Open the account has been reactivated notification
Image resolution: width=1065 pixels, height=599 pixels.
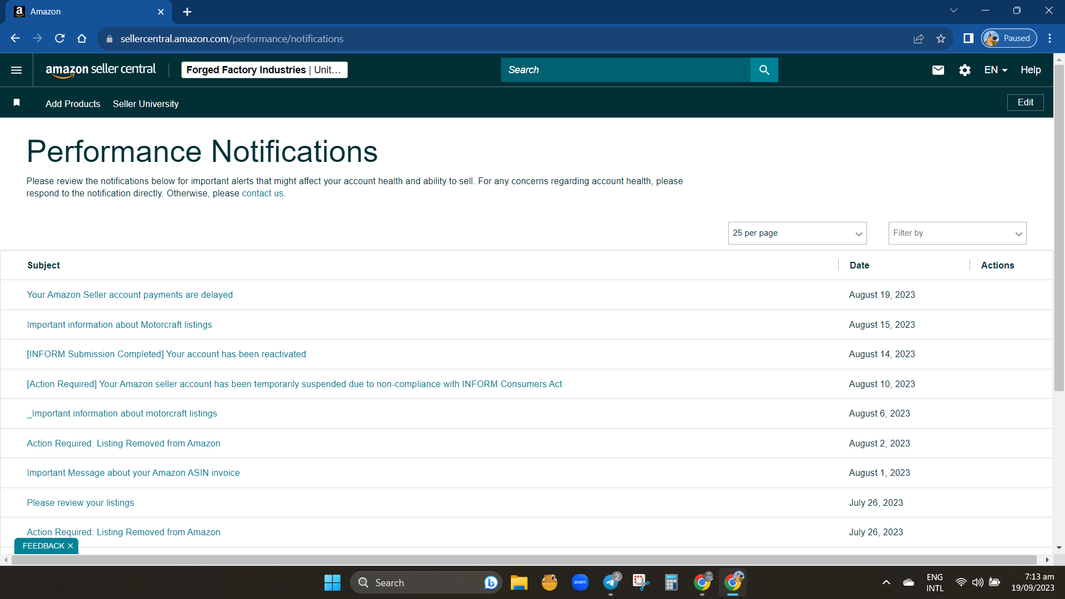pyautogui.click(x=166, y=354)
